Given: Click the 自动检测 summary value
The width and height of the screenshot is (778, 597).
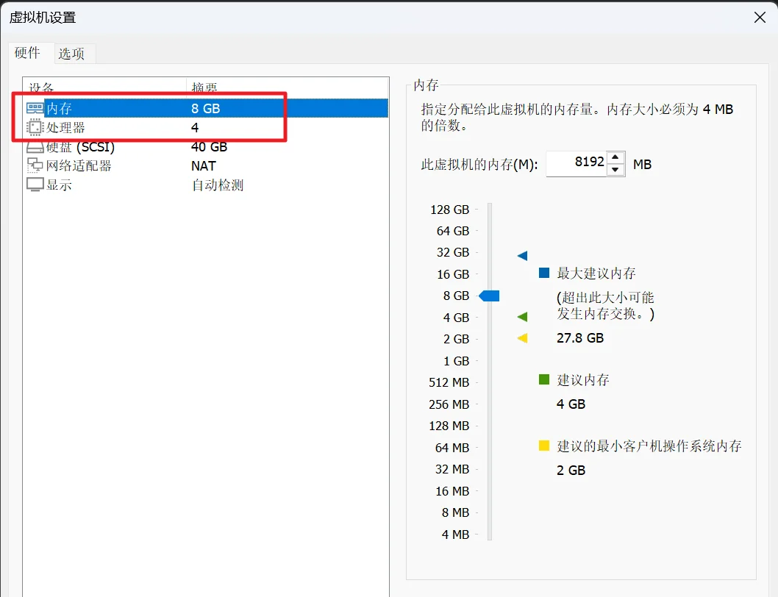Looking at the screenshot, I should tap(218, 185).
